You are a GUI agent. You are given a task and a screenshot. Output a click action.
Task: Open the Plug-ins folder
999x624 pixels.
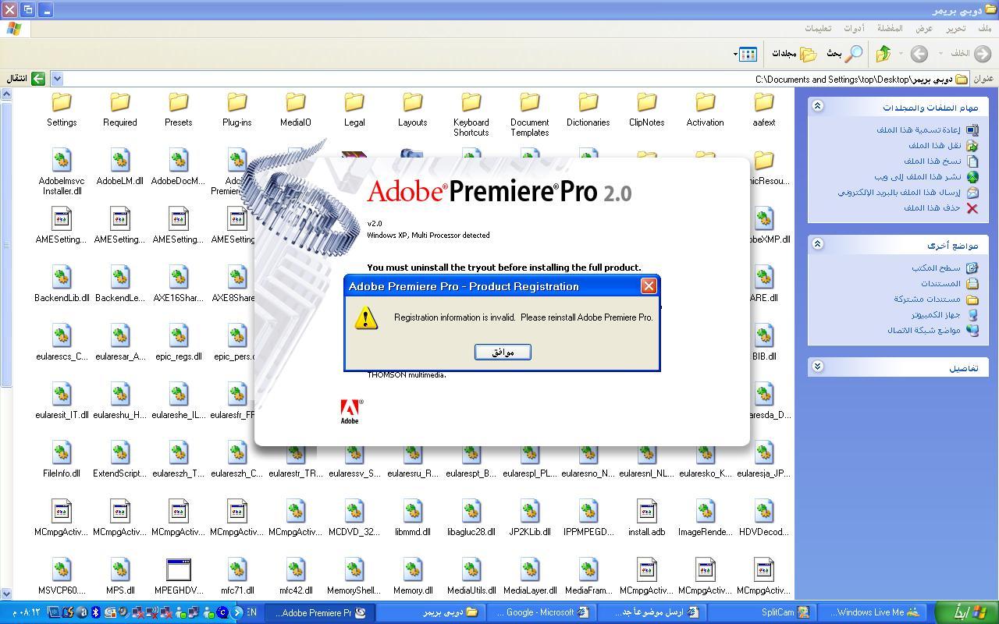(237, 109)
